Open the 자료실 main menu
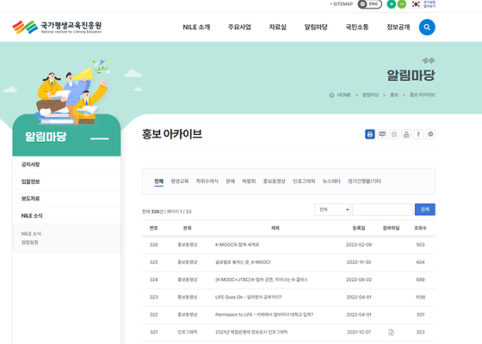482x344 pixels. (x=277, y=27)
